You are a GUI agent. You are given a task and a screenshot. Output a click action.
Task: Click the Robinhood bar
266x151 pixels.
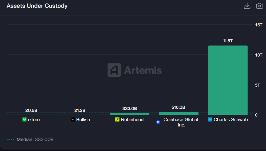130,114
